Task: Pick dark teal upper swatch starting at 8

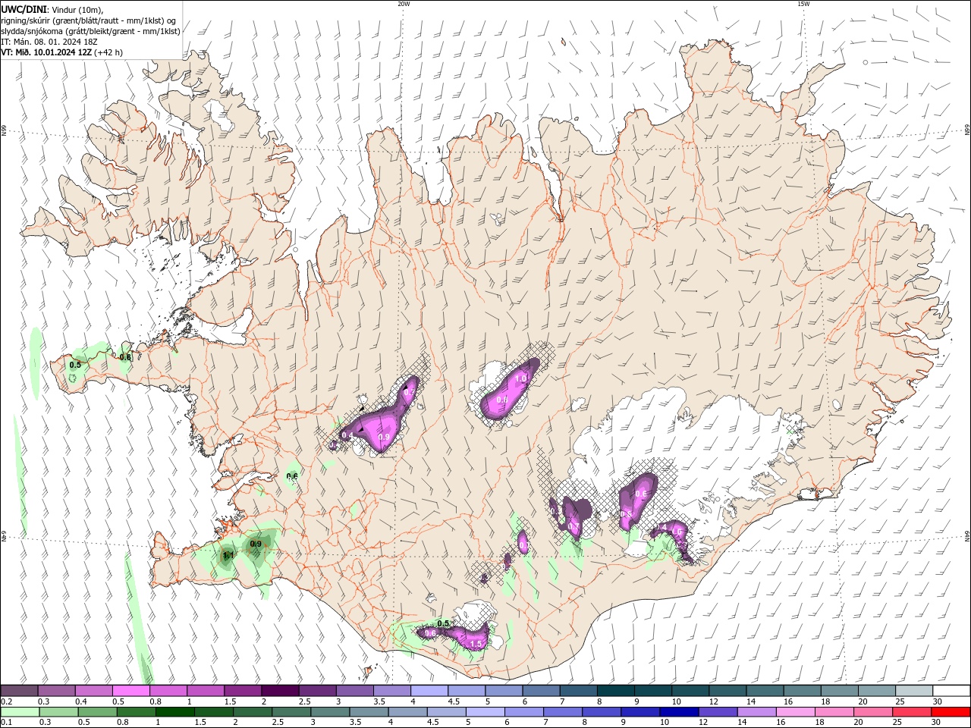Action: (x=616, y=691)
